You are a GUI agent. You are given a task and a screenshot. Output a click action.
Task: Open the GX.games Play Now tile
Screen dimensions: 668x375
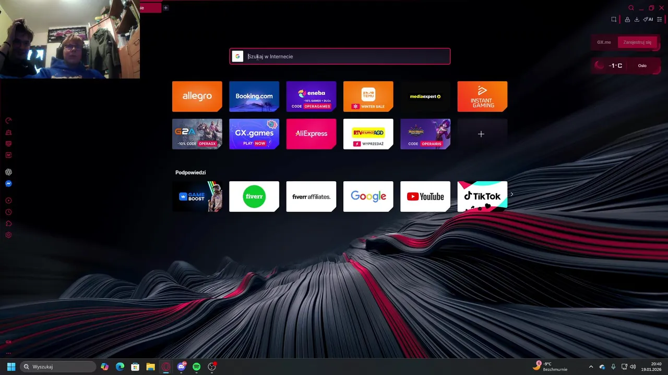(x=254, y=134)
